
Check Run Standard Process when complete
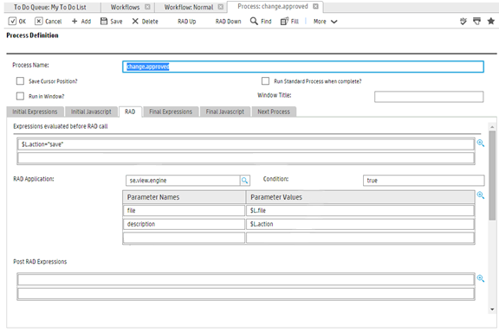[x=265, y=81]
